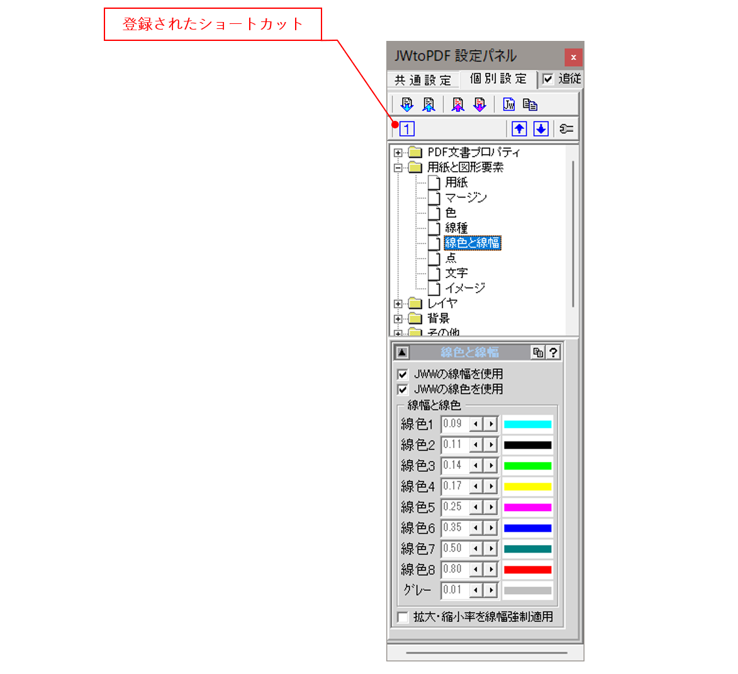Image resolution: width=738 pixels, height=674 pixels.
Task: Click the Jw document icon on the toolbar
Action: click(509, 103)
